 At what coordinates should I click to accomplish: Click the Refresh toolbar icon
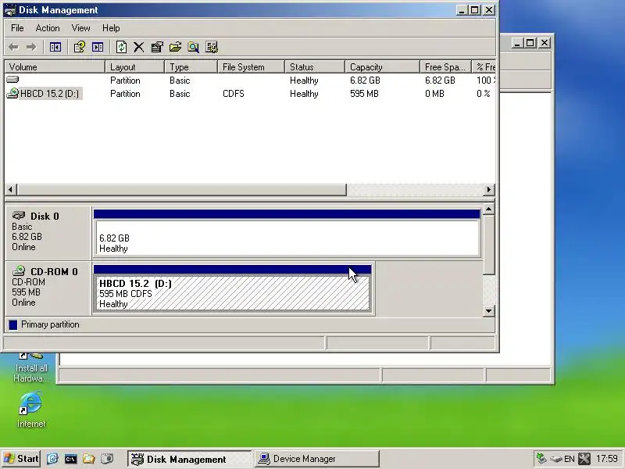click(121, 47)
